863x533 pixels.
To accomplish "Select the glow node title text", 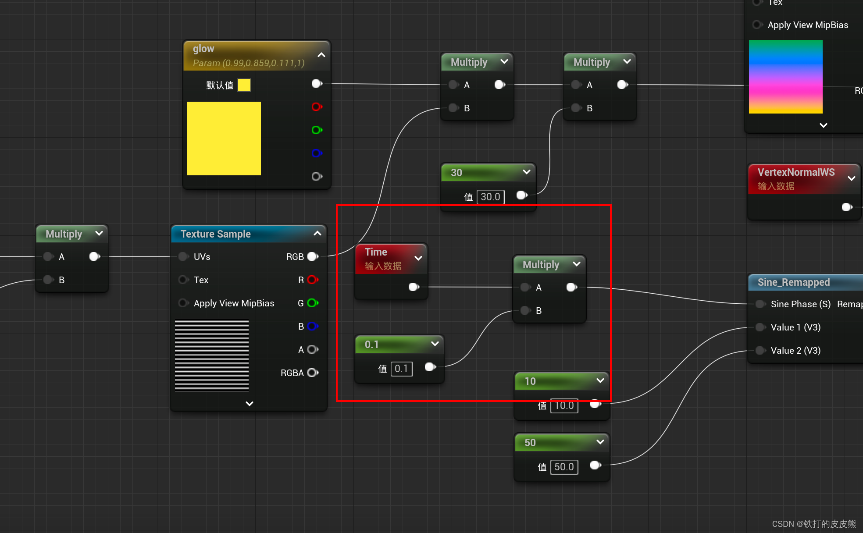I will coord(203,49).
